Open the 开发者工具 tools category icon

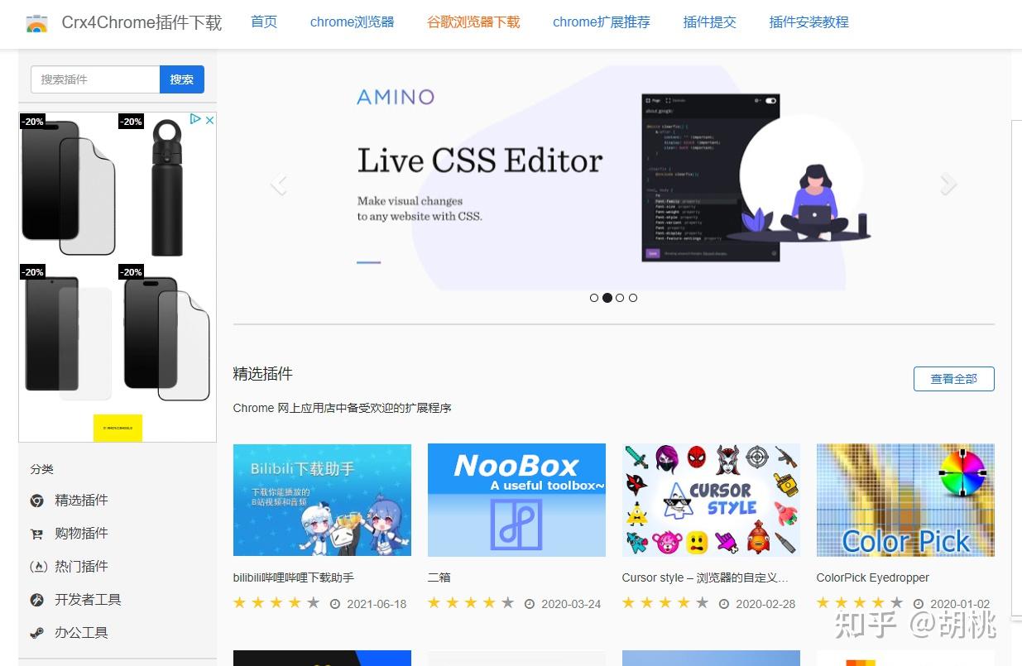(37, 599)
